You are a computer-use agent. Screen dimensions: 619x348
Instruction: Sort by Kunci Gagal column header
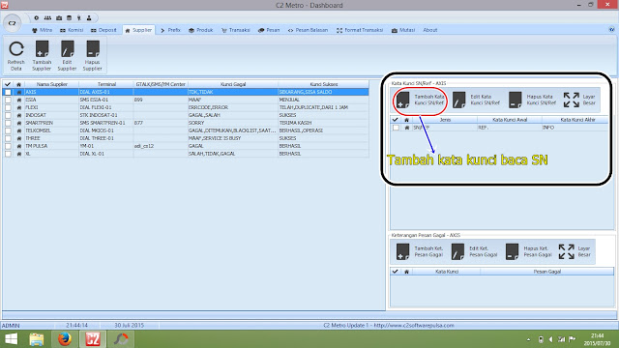[x=233, y=84]
